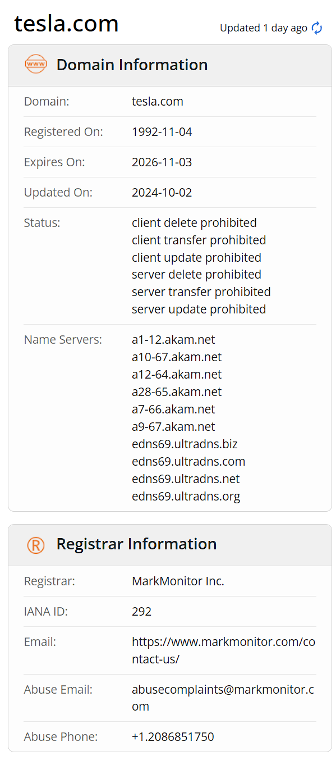Select name server edns69.ultradns.net
This screenshot has width=336, height=760.
[186, 479]
